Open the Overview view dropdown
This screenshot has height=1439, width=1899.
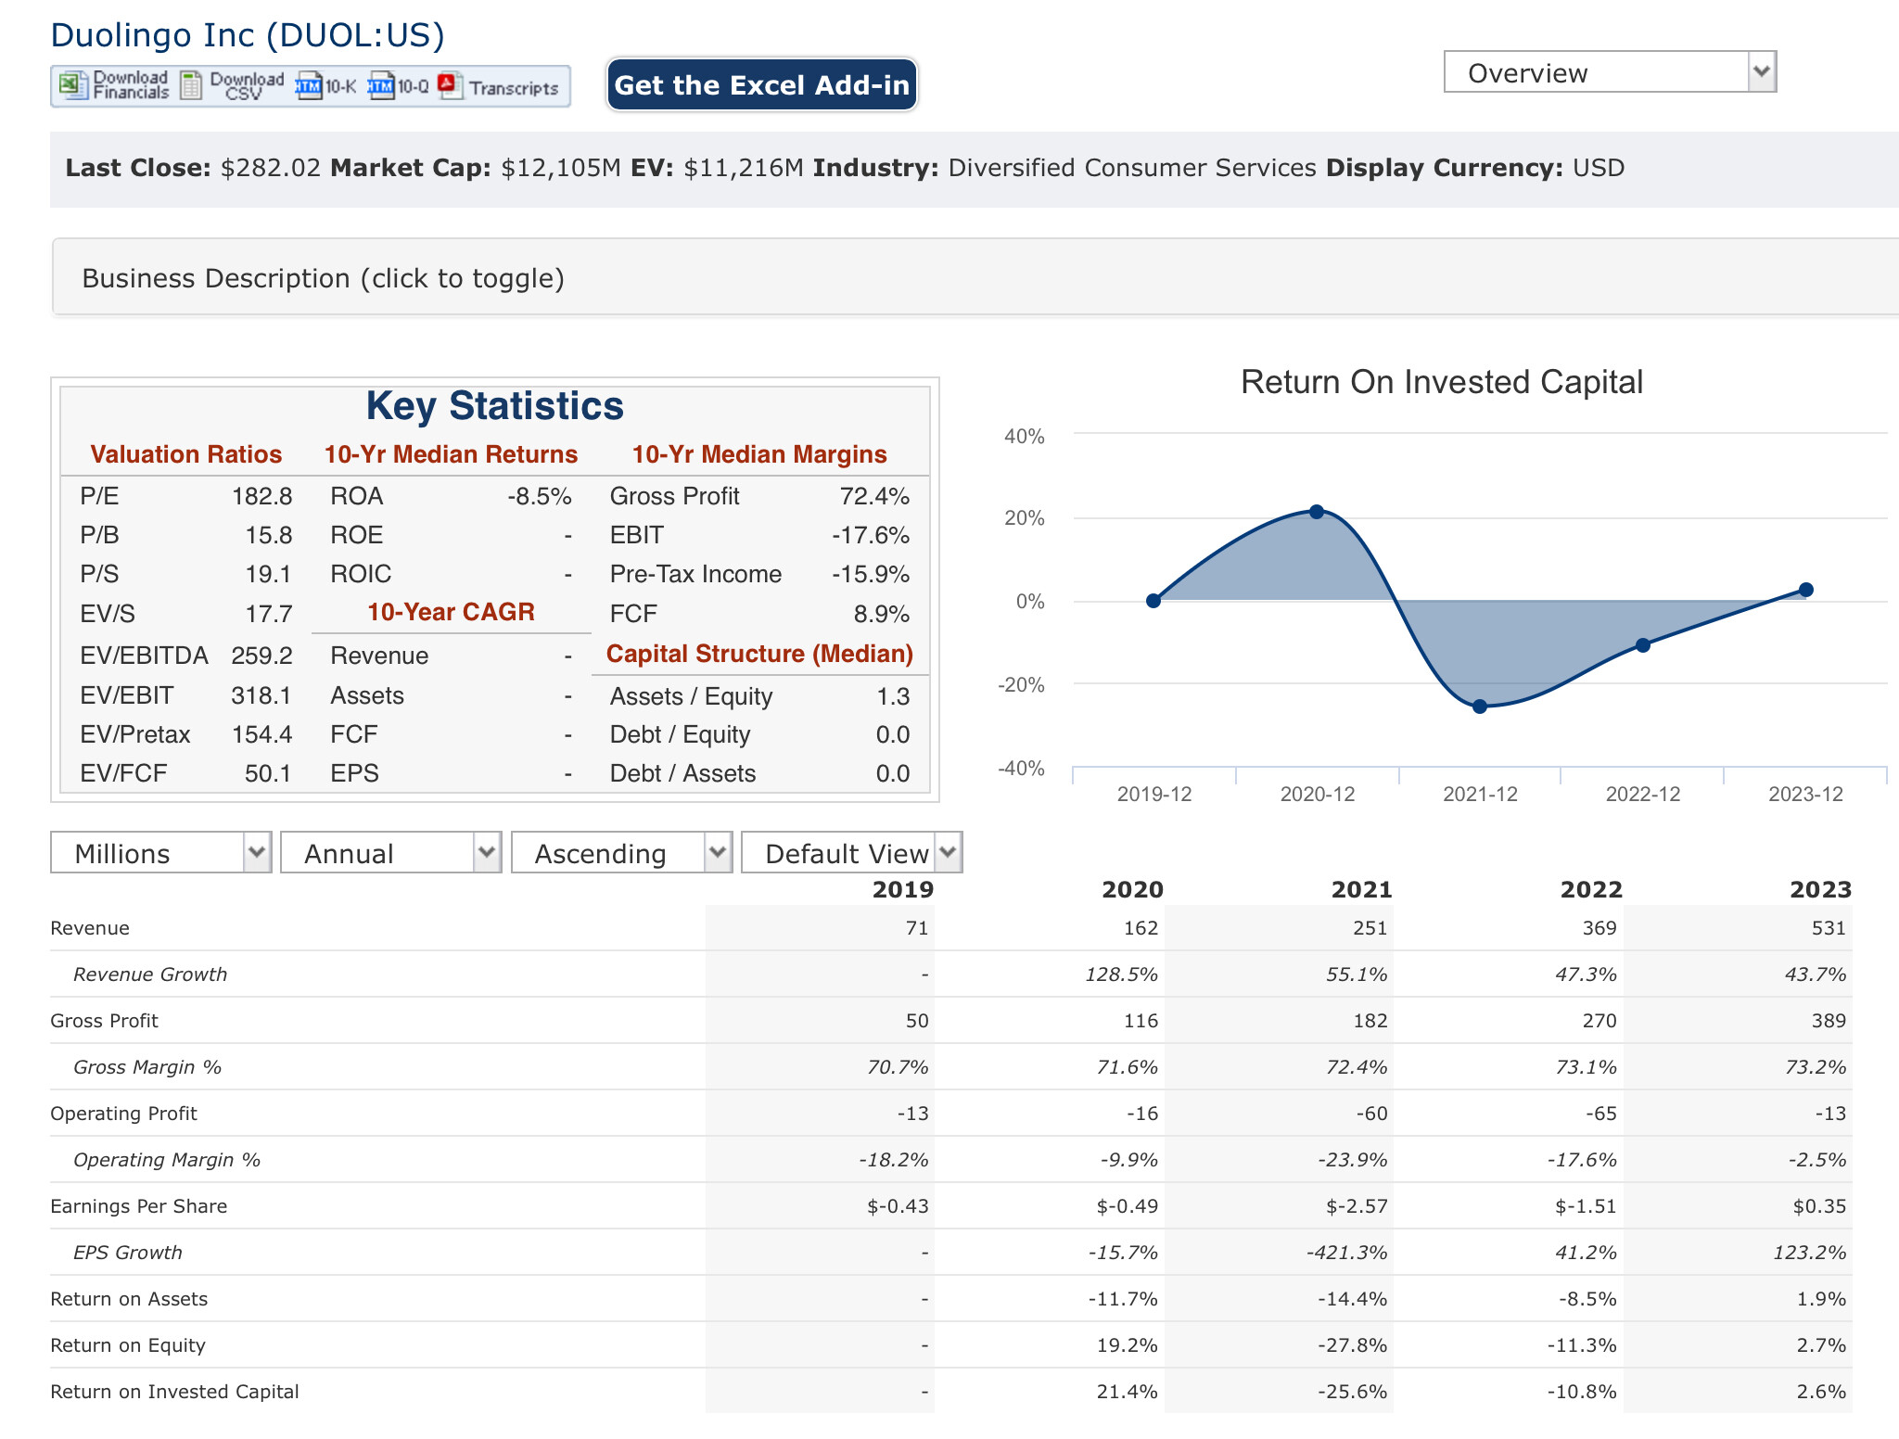tap(1610, 72)
